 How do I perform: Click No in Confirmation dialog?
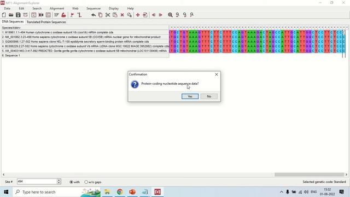[x=209, y=96]
